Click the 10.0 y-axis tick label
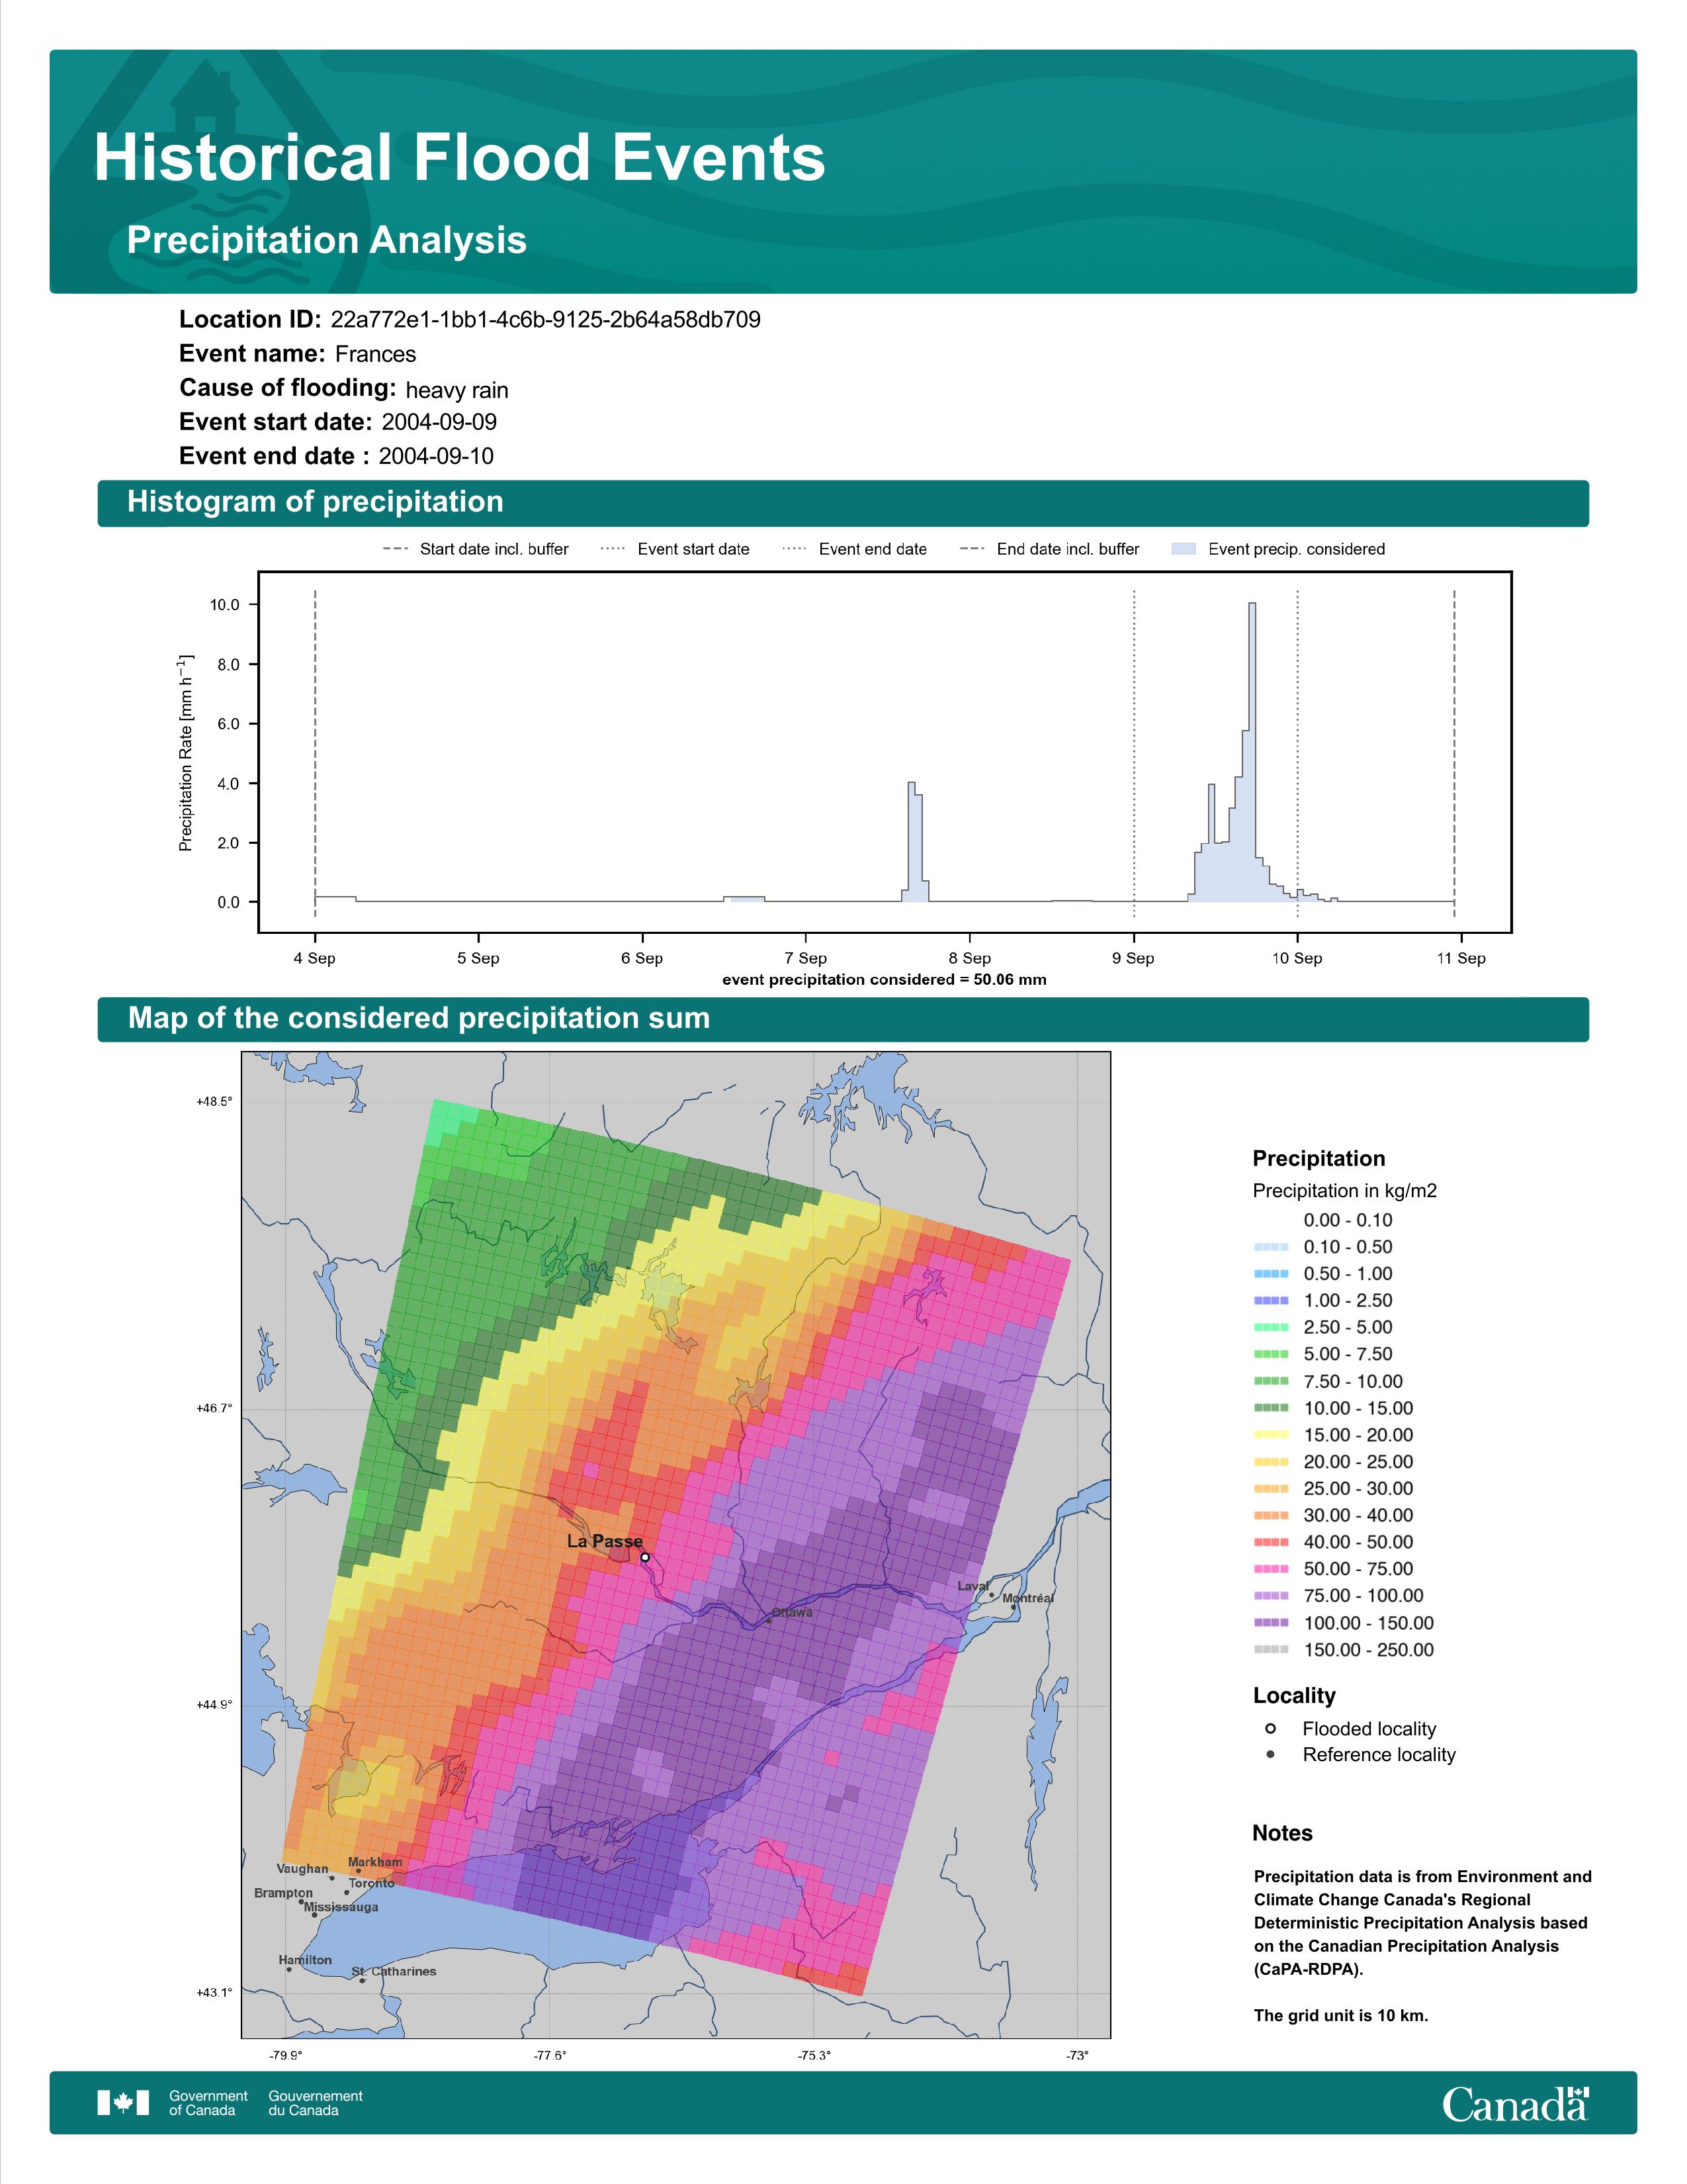Viewport: 1687px width, 2184px height. pos(224,605)
